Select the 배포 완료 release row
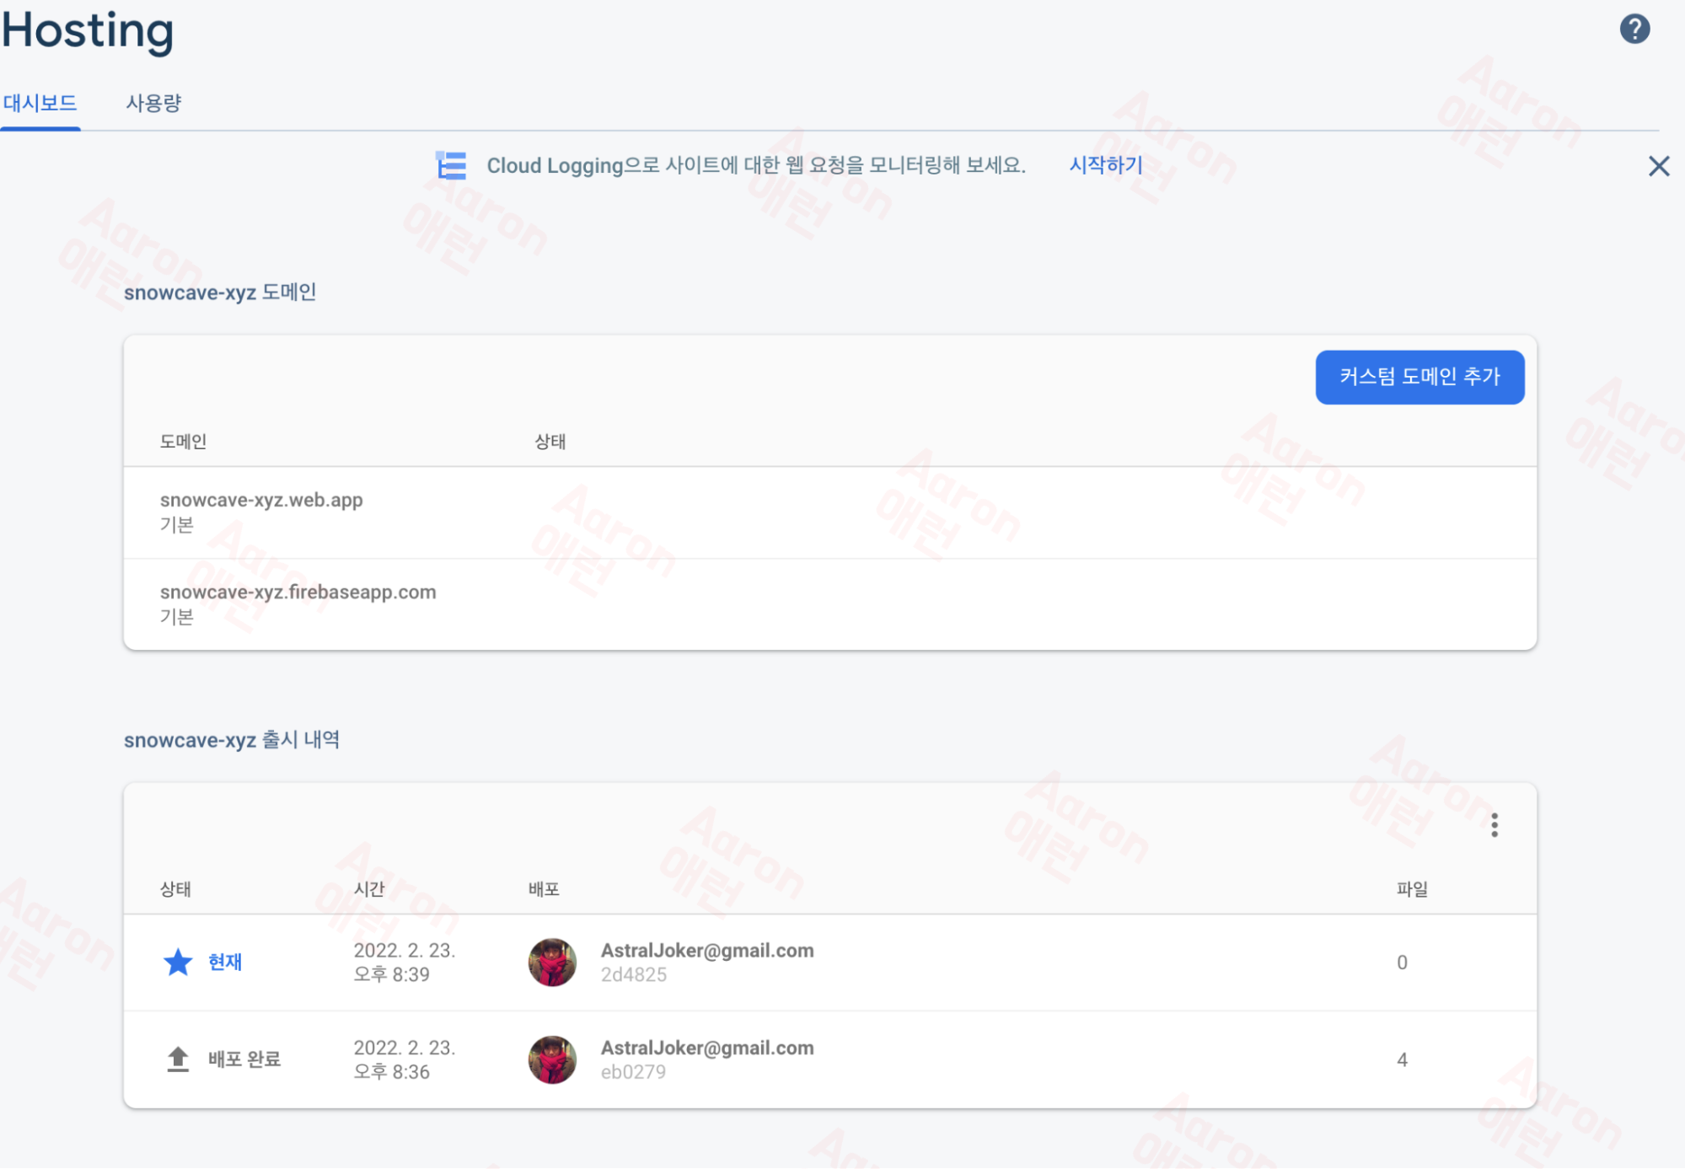 244,1059
